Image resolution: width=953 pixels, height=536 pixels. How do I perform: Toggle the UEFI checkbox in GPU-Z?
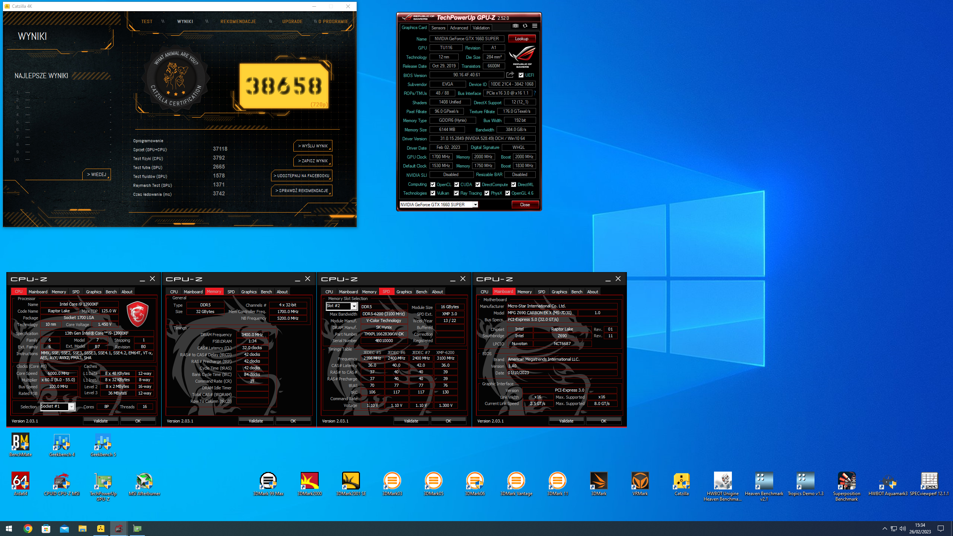[521, 75]
